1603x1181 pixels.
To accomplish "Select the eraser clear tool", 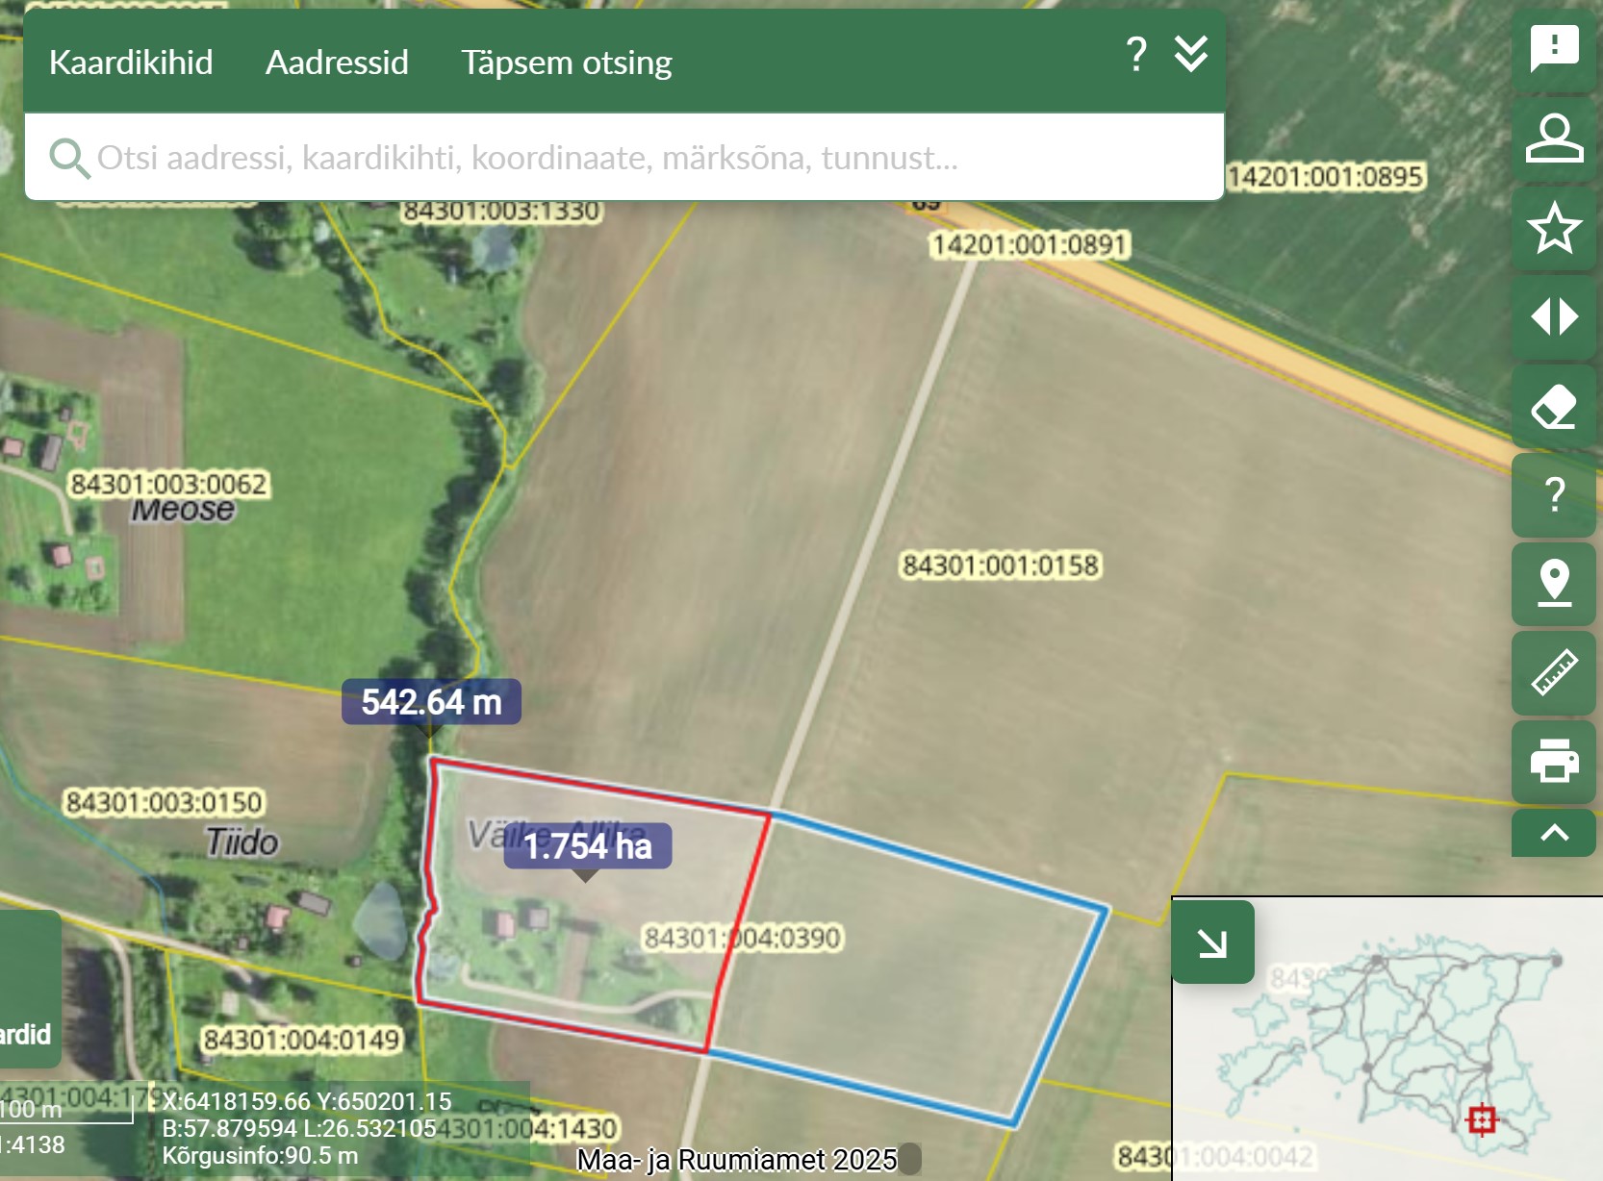I will click(x=1554, y=406).
